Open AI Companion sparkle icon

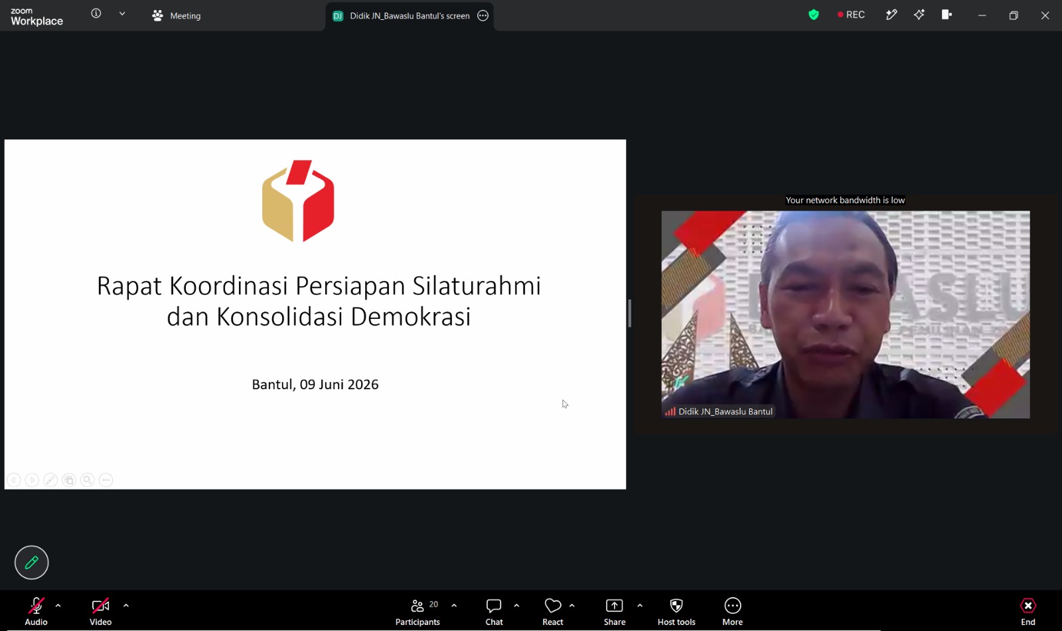coord(919,15)
